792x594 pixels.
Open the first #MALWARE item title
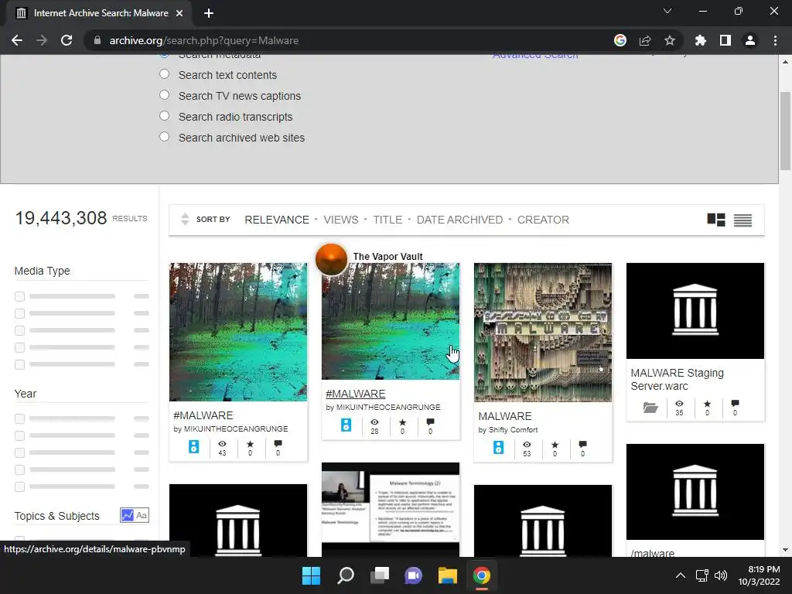[203, 415]
